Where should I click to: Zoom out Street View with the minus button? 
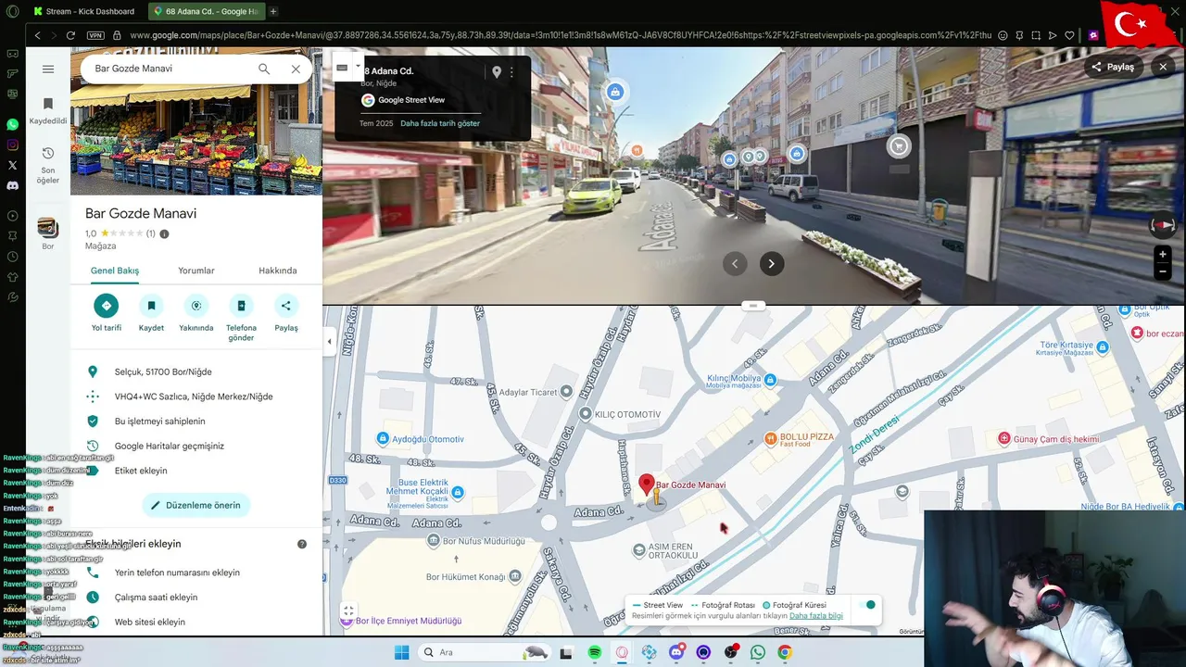click(1163, 271)
